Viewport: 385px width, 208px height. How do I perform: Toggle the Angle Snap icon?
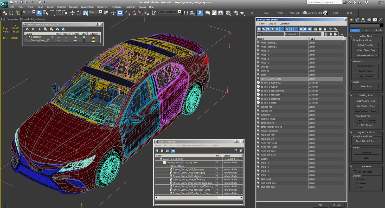point(134,13)
